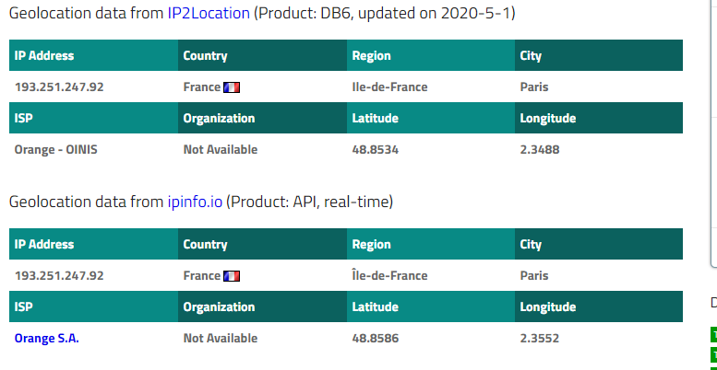Viewport: 717px width, 370px height.
Task: Click longitude value 2.3488
Action: pos(540,150)
